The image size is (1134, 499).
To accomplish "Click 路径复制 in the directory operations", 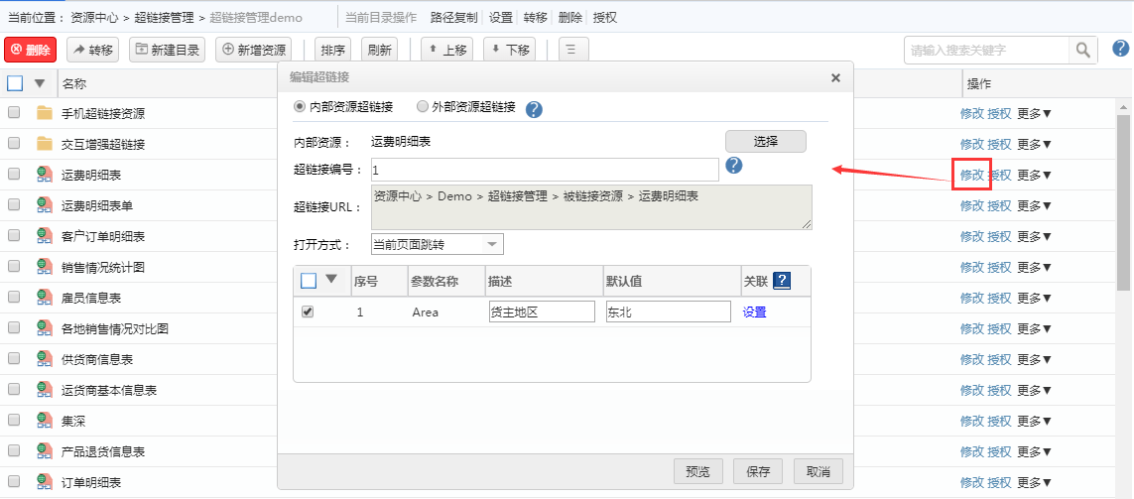I will click(451, 18).
